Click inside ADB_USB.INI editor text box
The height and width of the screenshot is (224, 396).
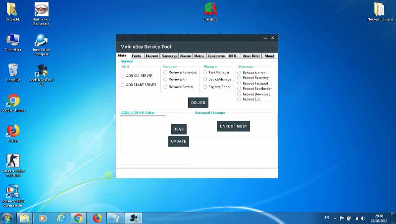tap(143, 134)
